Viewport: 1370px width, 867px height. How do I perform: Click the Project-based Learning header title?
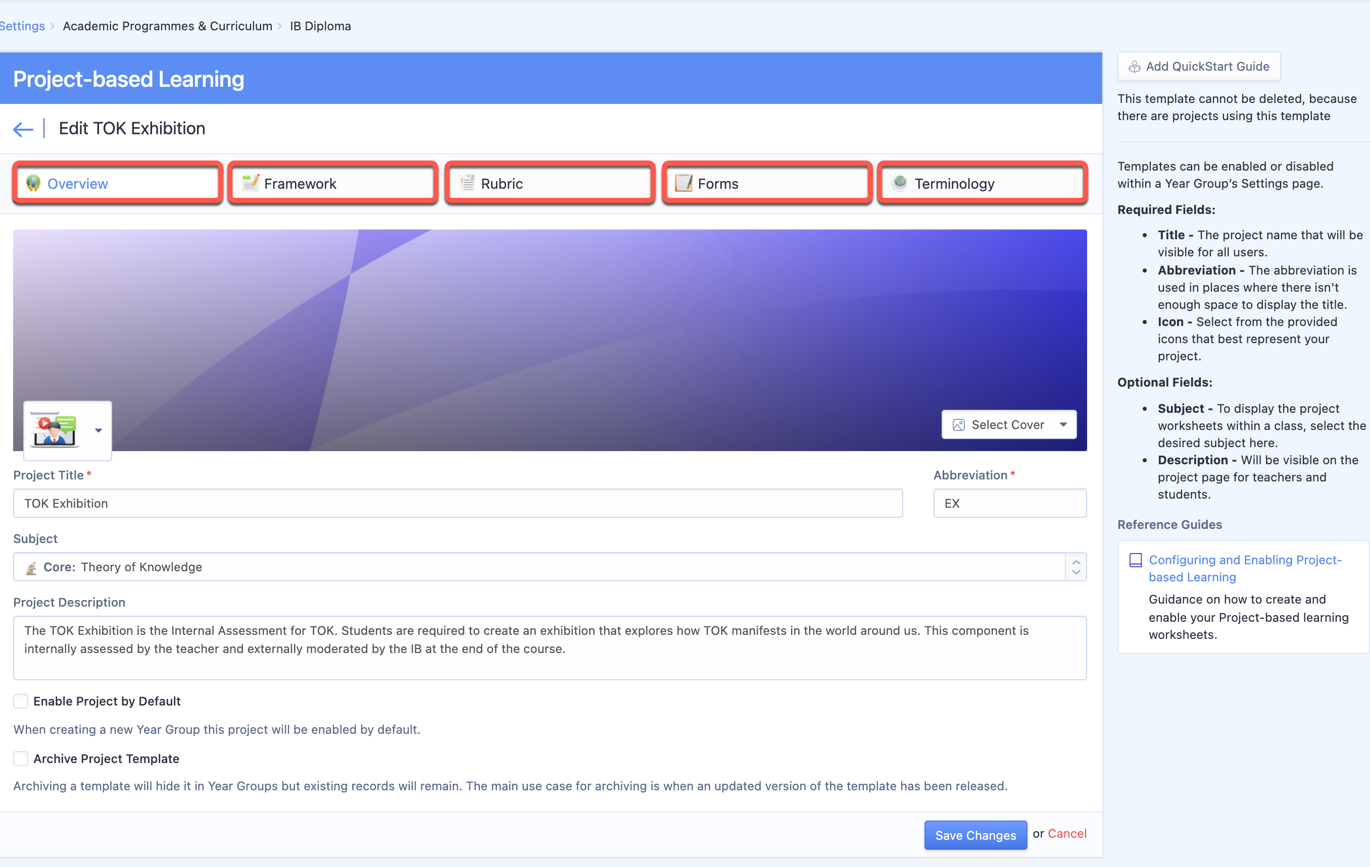click(129, 79)
